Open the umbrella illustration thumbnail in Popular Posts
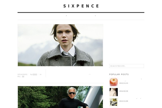This screenshot has height=108, width=162. pyautogui.click(x=114, y=102)
